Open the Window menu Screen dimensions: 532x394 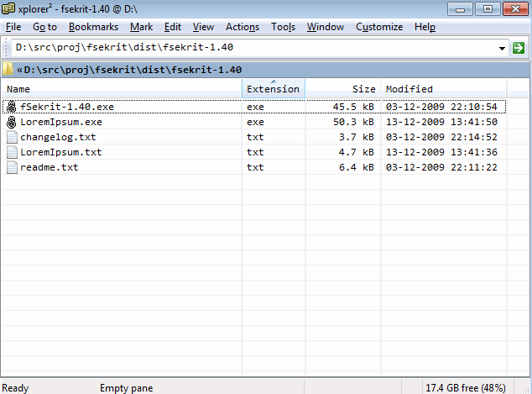(x=326, y=27)
